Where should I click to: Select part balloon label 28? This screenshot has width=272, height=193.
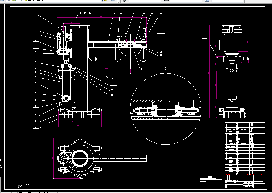[x=161, y=52]
